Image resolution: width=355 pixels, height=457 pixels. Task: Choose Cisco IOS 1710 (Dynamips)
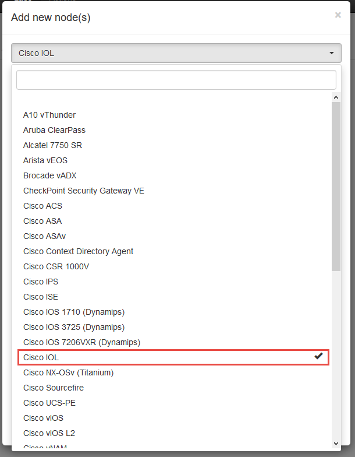[173, 312]
